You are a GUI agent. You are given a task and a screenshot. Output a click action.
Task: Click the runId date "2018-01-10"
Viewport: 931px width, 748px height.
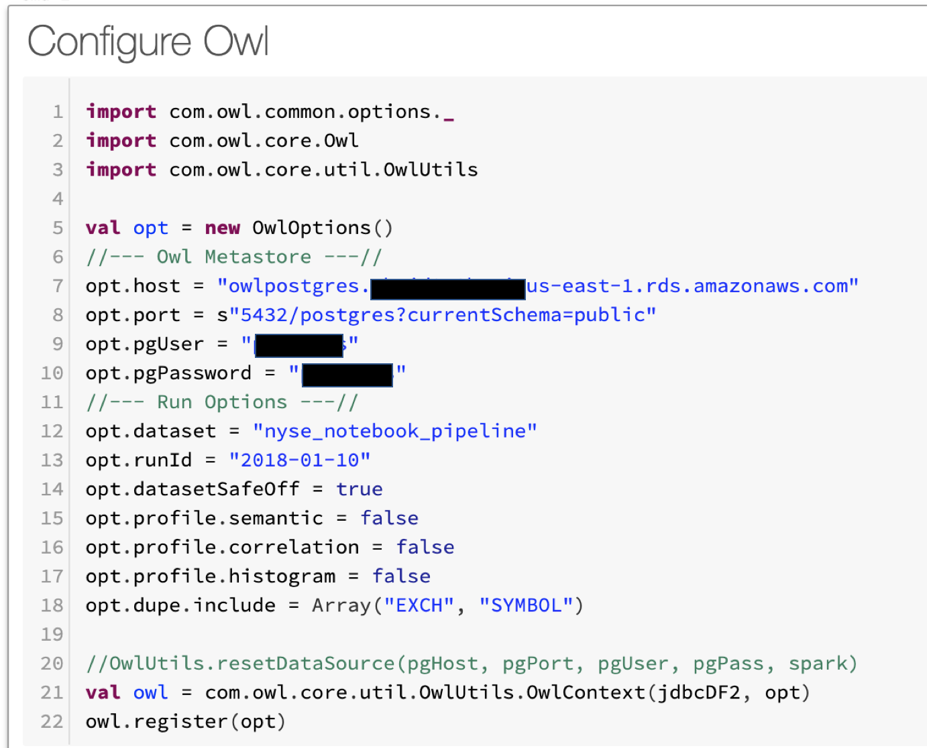point(299,460)
